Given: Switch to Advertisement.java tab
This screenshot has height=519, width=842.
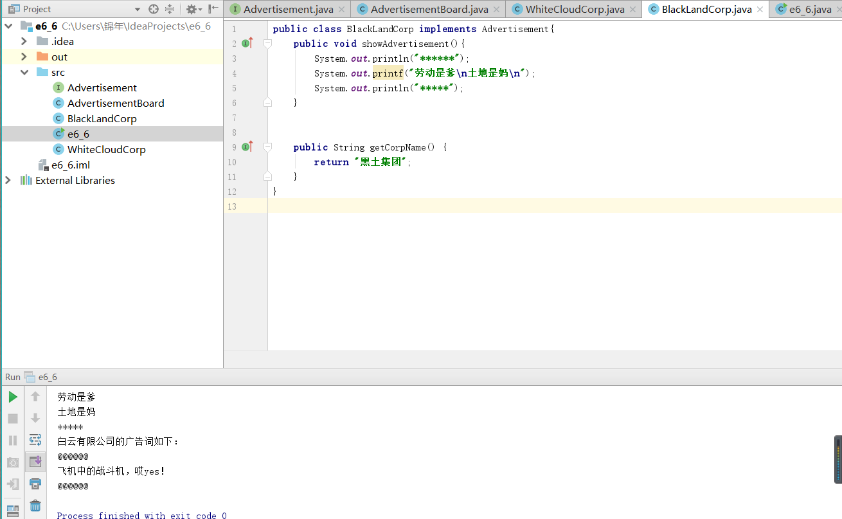Looking at the screenshot, I should 288,9.
